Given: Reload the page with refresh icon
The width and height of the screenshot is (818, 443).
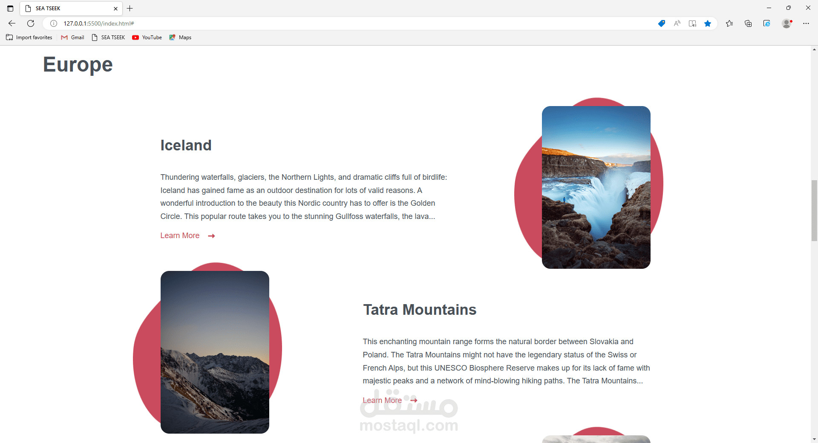Looking at the screenshot, I should [x=31, y=23].
